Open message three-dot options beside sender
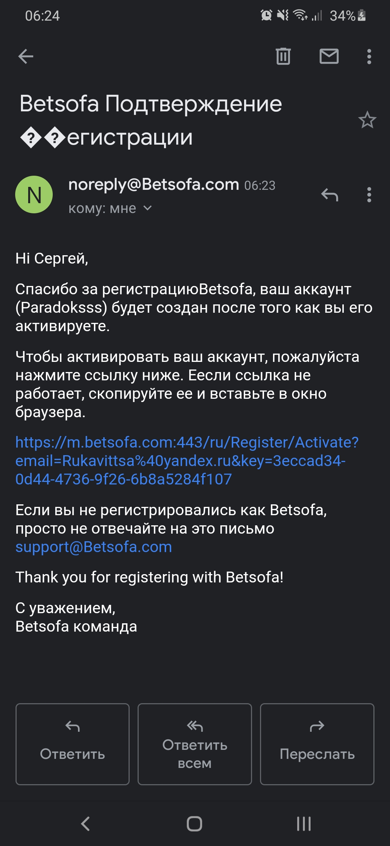The width and height of the screenshot is (390, 846). [369, 195]
